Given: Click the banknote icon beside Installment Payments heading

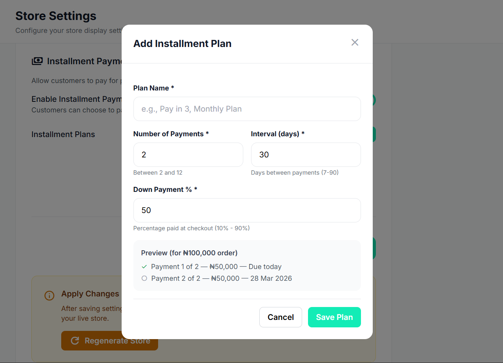Looking at the screenshot, I should [x=37, y=61].
